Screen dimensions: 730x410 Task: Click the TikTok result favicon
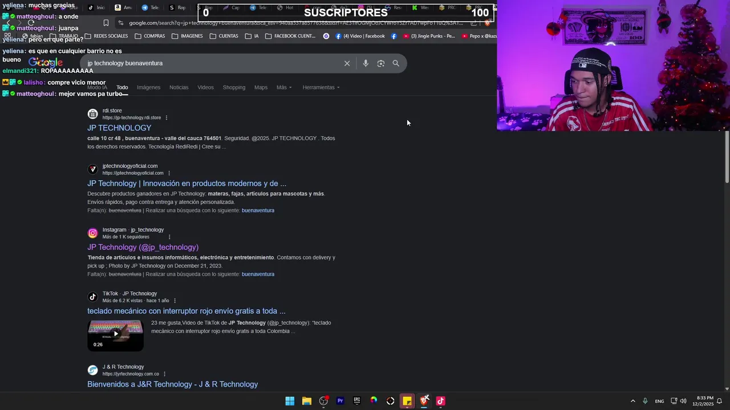point(92,297)
